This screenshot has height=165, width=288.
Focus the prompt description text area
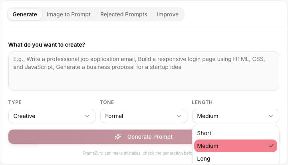click(x=144, y=71)
